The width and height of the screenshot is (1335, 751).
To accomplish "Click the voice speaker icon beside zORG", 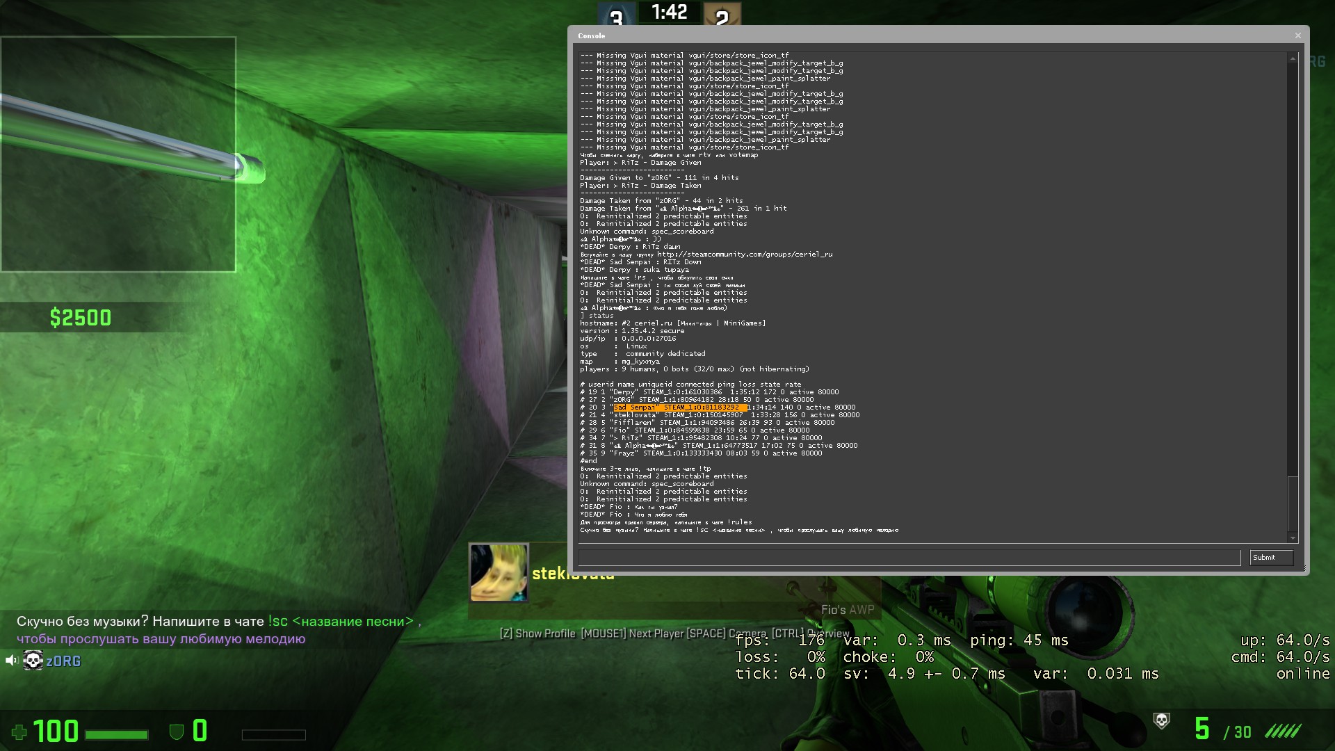I will pos(11,661).
